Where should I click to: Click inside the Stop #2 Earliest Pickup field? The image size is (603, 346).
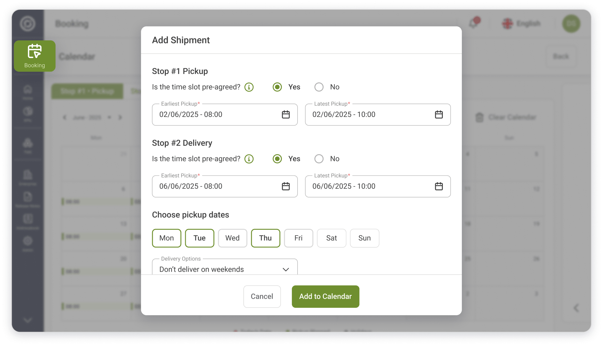click(x=216, y=186)
